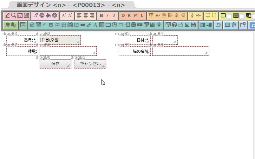Insert a video control
The image size is (255, 159).
coord(140,25)
